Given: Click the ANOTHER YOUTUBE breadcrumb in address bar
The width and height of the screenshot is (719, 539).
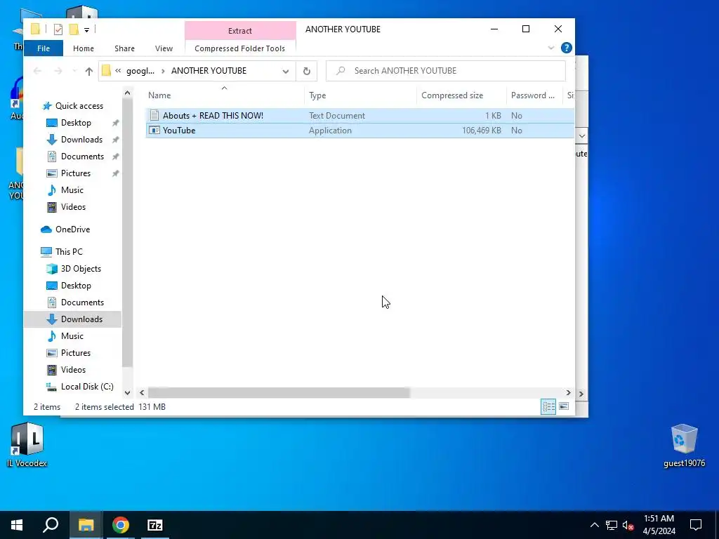Looking at the screenshot, I should pos(209,71).
